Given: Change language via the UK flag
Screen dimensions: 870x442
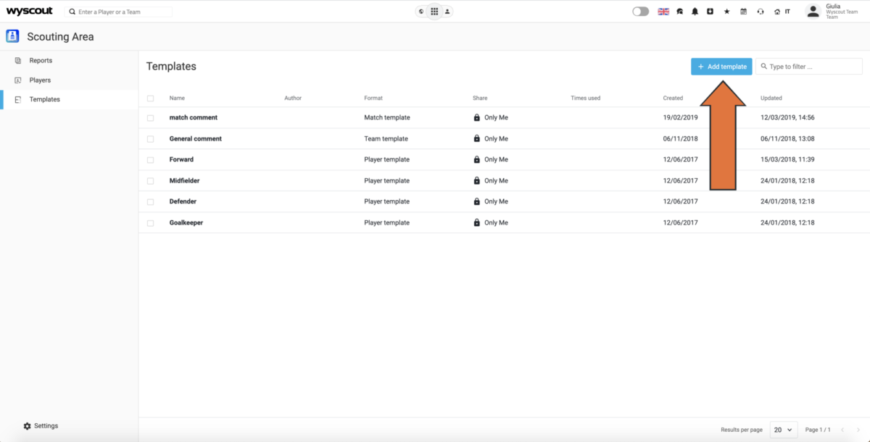Looking at the screenshot, I should pyautogui.click(x=663, y=12).
